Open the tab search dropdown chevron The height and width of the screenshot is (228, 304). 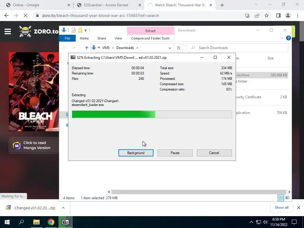pos(256,4)
